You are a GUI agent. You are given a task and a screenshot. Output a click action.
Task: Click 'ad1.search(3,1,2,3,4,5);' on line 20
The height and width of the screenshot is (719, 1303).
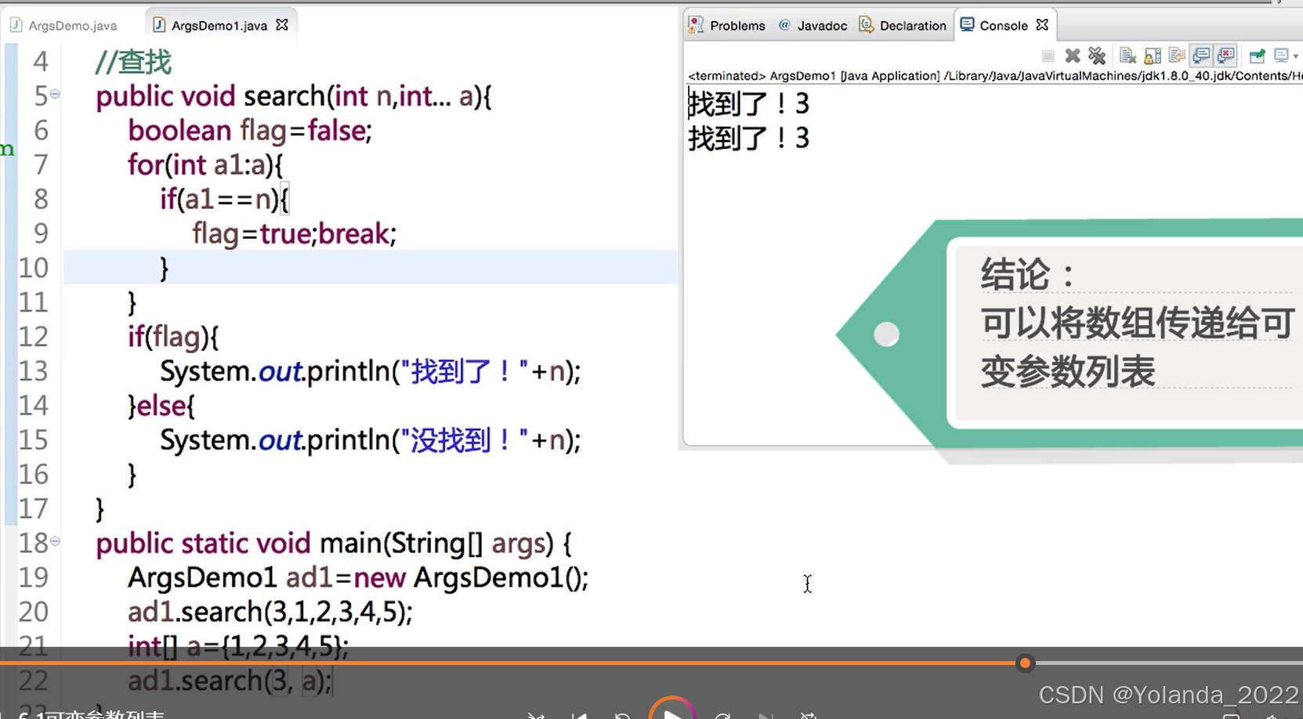270,612
